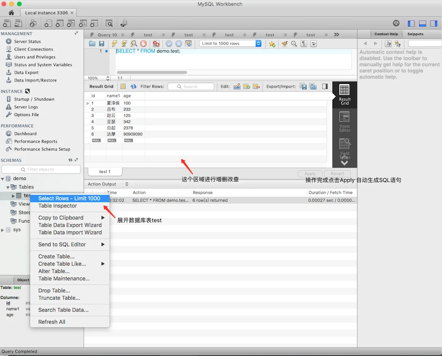Stop the running query
The height and width of the screenshot is (356, 442).
click(x=143, y=44)
